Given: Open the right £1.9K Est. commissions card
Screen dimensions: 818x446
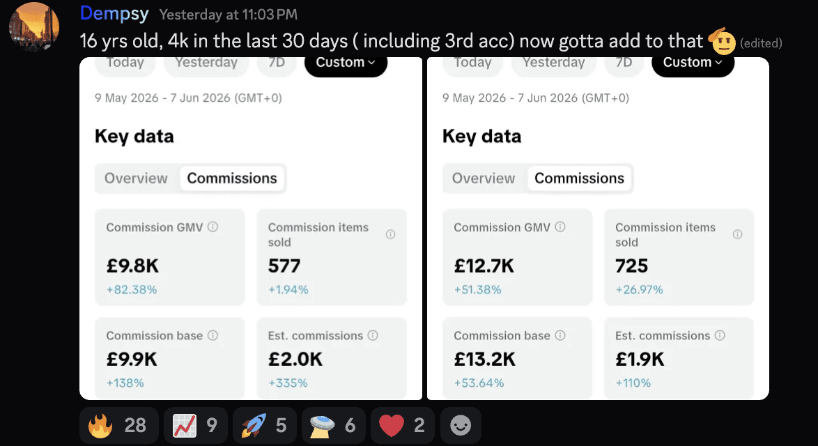Looking at the screenshot, I should (679, 357).
